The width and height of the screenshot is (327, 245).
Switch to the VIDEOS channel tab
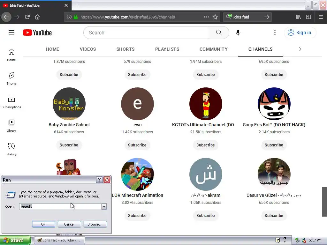88,49
